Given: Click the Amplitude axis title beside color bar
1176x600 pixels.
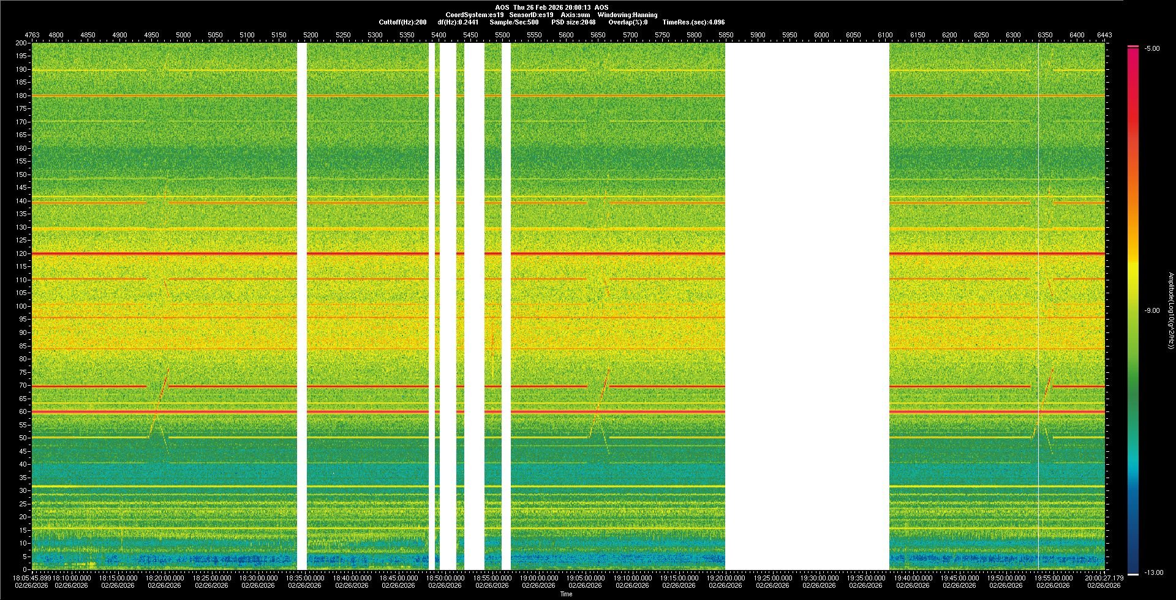Looking at the screenshot, I should (x=1170, y=310).
